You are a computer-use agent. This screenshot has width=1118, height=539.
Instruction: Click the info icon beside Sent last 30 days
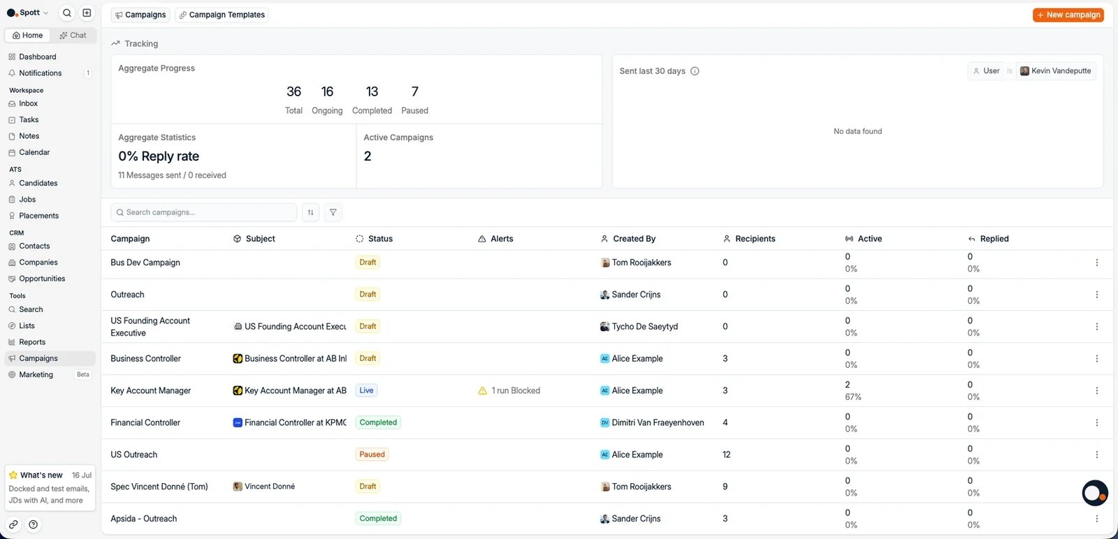695,71
